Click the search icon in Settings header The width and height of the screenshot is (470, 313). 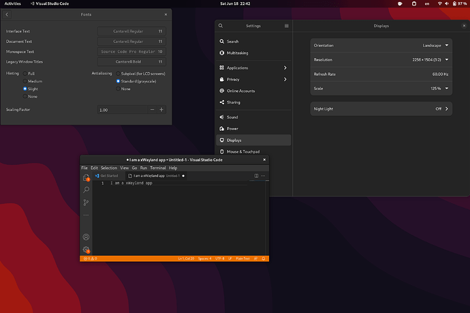[x=221, y=26]
